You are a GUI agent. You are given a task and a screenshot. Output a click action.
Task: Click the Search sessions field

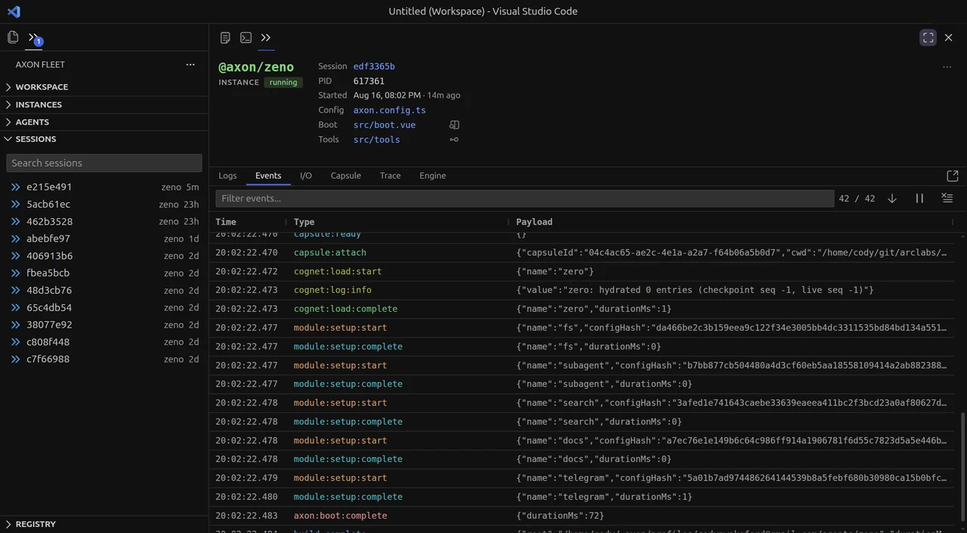pos(104,163)
